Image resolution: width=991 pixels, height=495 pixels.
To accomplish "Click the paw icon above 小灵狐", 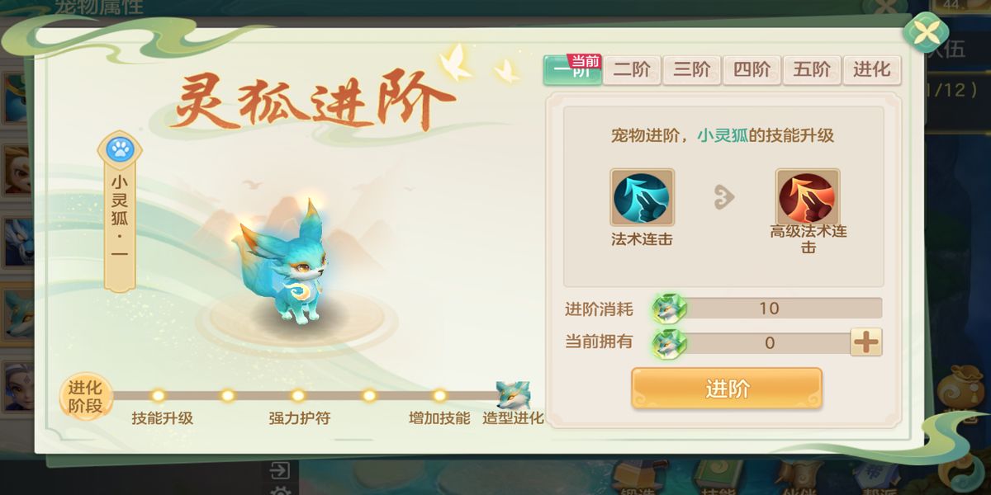I will [x=120, y=150].
